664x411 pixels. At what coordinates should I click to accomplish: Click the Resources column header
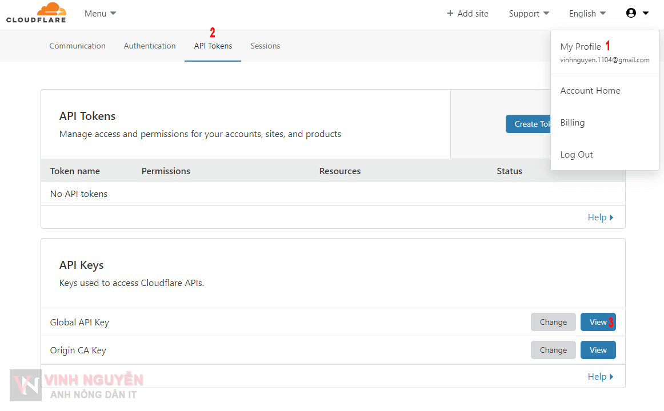(340, 171)
